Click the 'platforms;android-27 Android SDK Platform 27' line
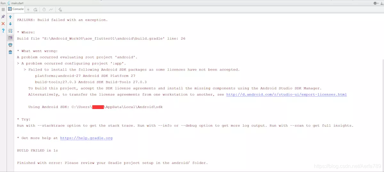This screenshot has width=384, height=172. point(85,76)
